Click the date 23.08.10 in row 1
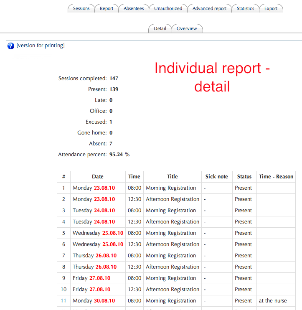The height and width of the screenshot is (310, 302). point(104,188)
